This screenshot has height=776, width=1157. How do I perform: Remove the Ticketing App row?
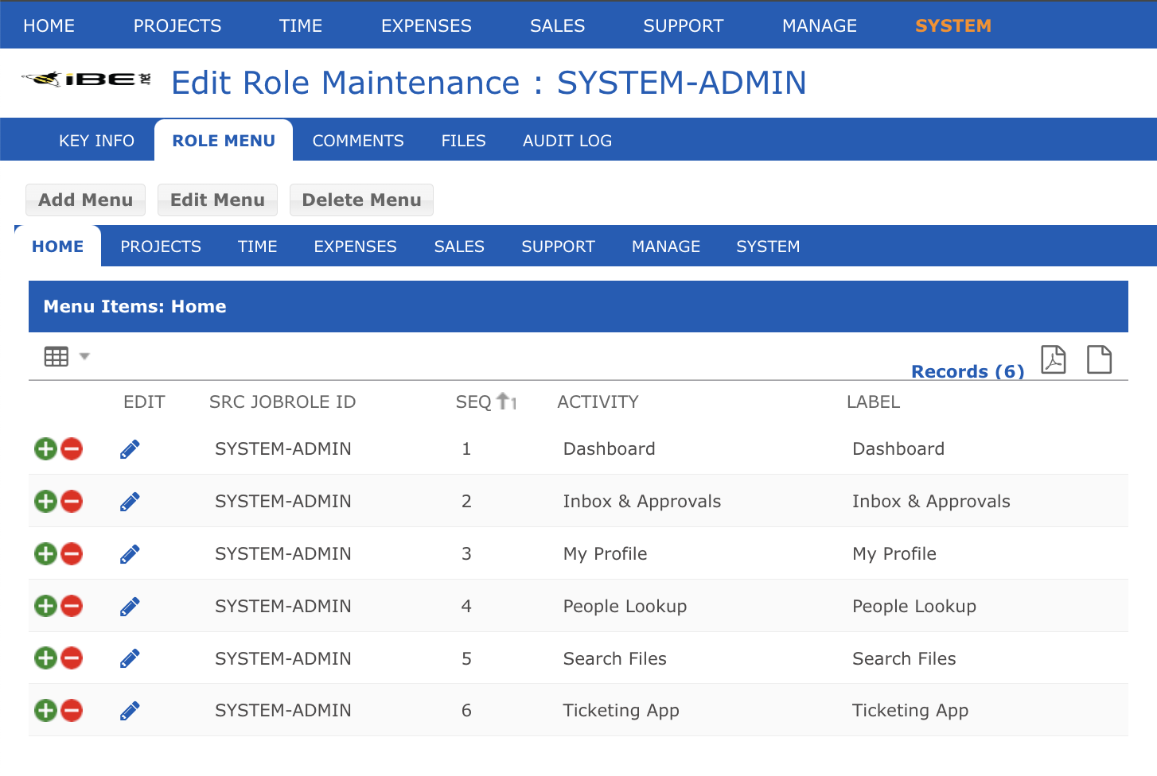click(72, 711)
